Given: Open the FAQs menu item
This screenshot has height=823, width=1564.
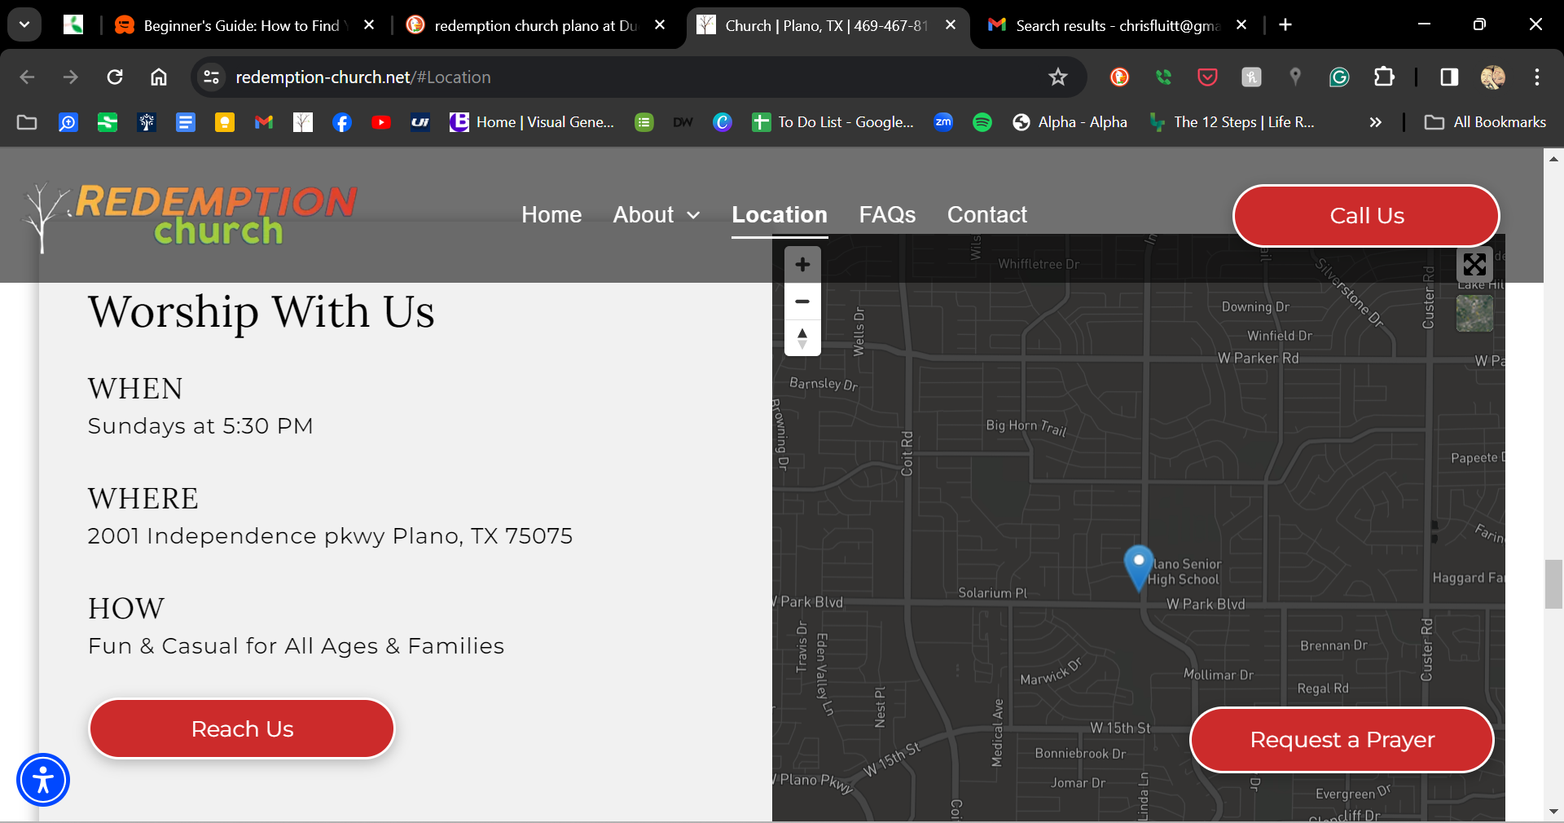Looking at the screenshot, I should (887, 215).
